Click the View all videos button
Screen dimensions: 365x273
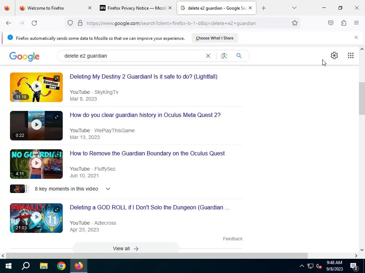(126, 248)
